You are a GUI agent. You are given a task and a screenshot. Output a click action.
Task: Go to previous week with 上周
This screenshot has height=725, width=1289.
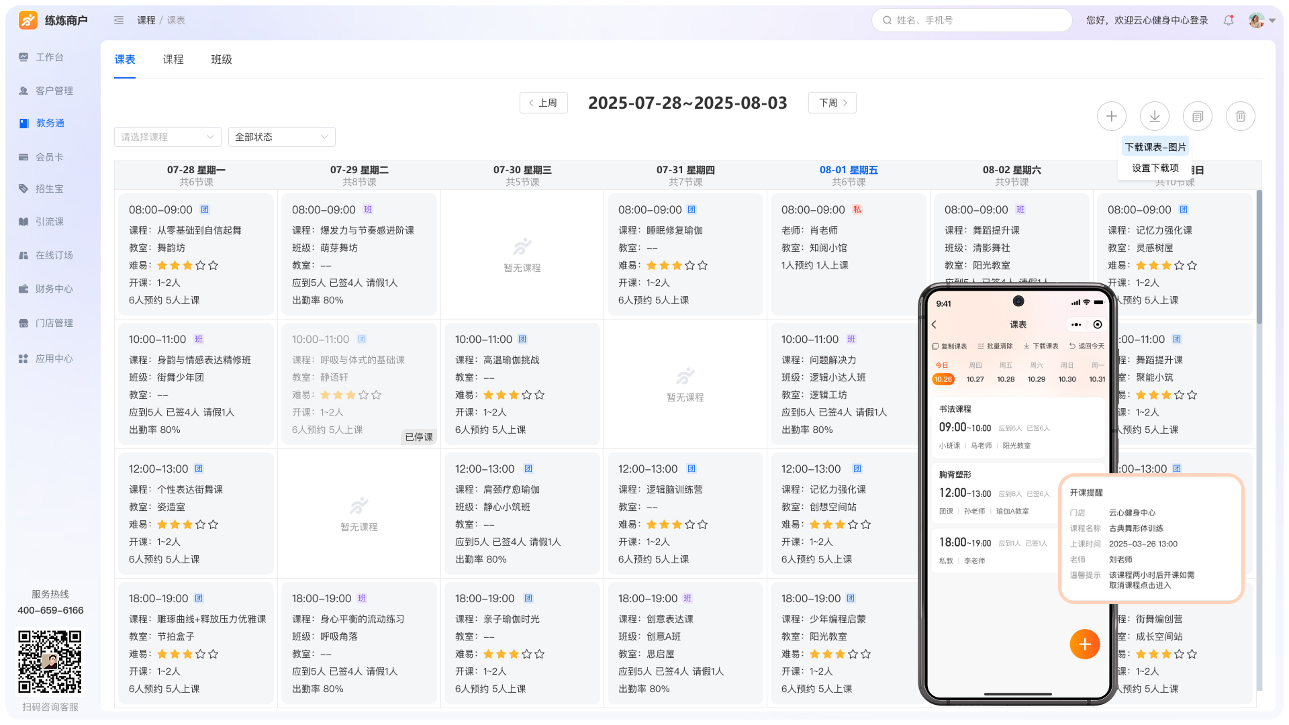tap(543, 103)
